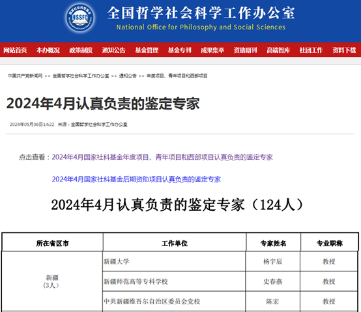Screen dimensions: 361x312
Task: Click 资助期刊 in the navigation bar
Action: [x=246, y=50]
